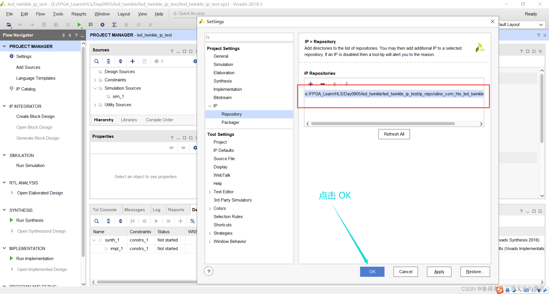Expand Open Elaborated Design chevron

tap(12, 193)
